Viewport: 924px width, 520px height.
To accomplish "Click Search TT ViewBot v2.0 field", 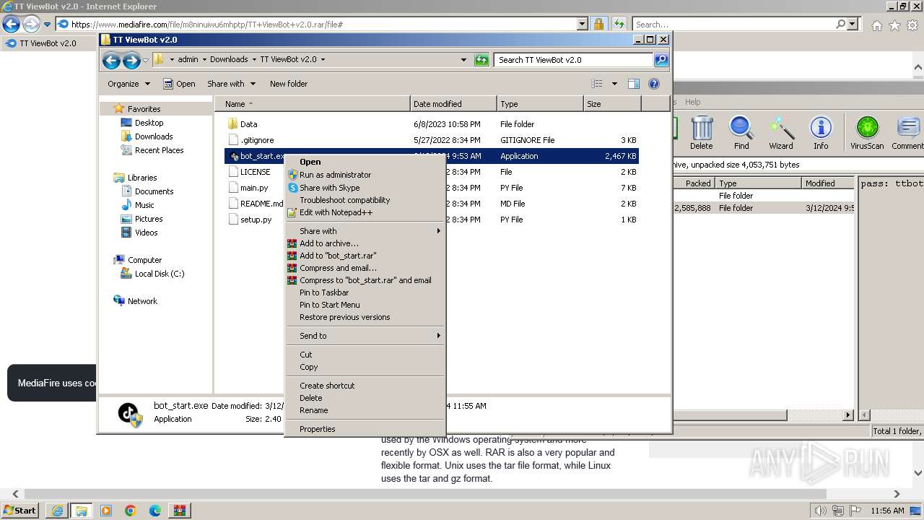I will pyautogui.click(x=574, y=60).
